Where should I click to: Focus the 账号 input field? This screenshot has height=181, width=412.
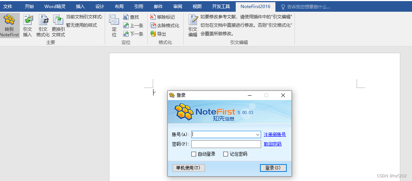click(x=226, y=134)
